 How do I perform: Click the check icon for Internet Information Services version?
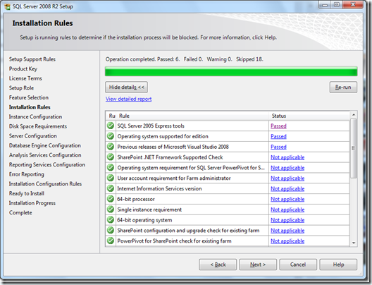click(111, 188)
